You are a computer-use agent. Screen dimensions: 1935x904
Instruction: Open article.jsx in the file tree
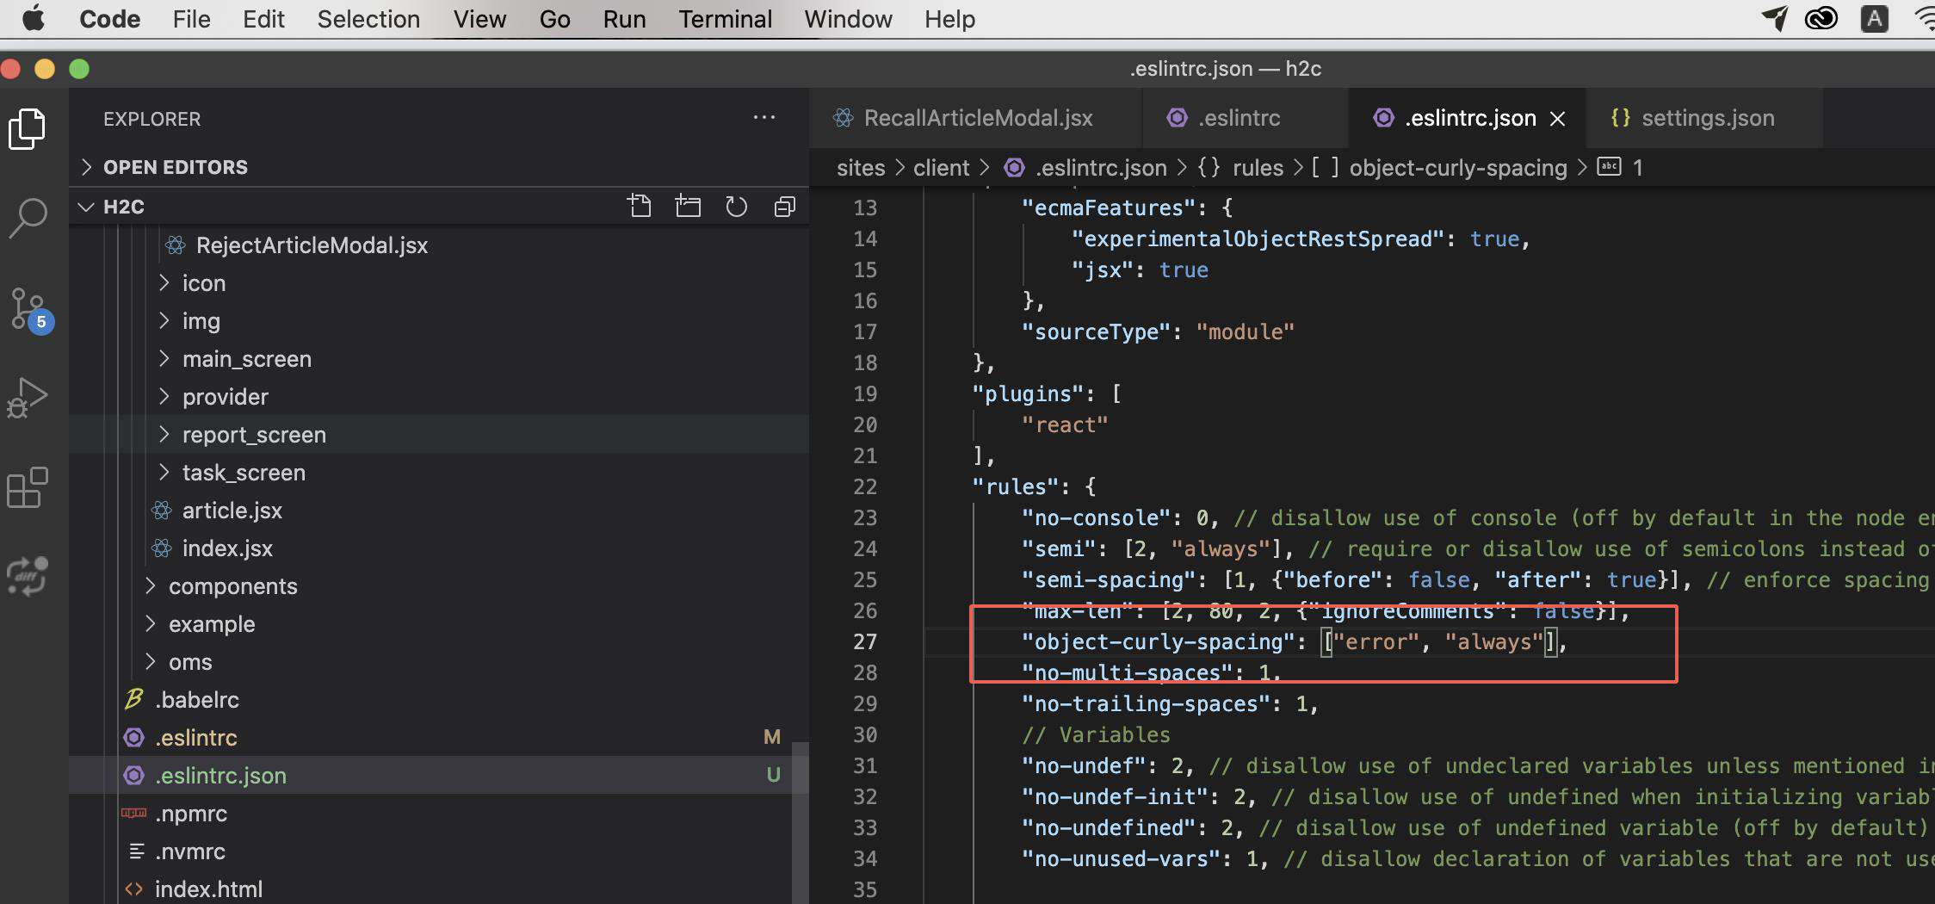coord(232,511)
